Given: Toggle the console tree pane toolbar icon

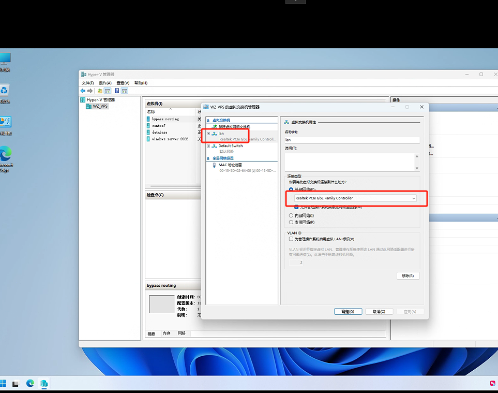Looking at the screenshot, I should [108, 91].
